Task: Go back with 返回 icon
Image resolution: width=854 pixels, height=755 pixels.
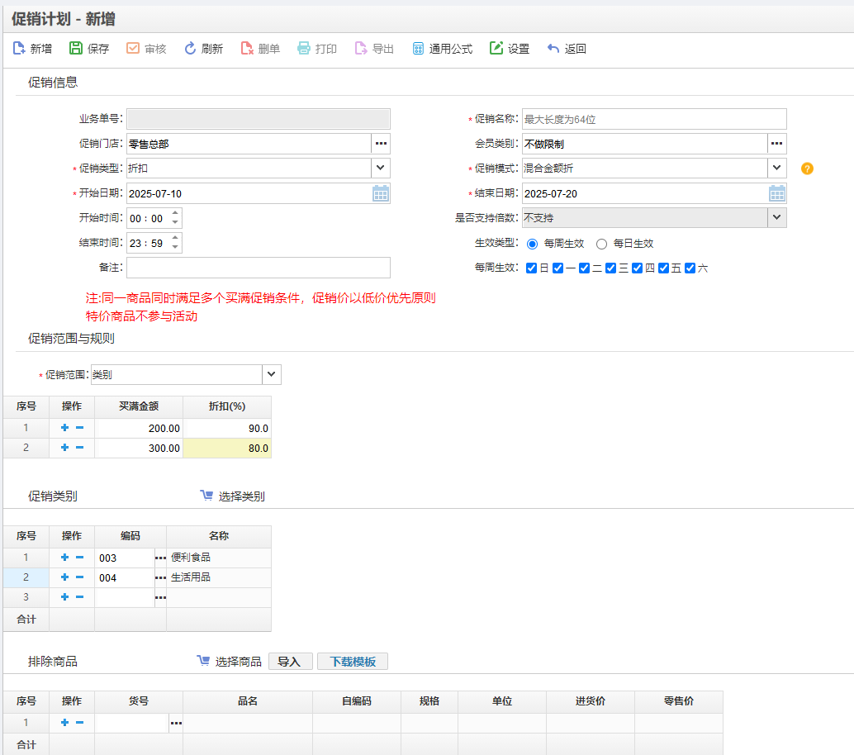Action: (x=553, y=49)
